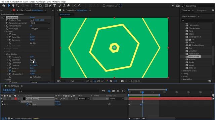Open the Animation menu

(x=41, y=2)
